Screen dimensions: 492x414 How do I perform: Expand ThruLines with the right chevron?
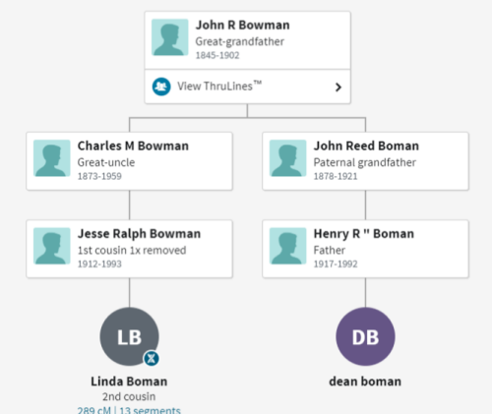coord(338,88)
